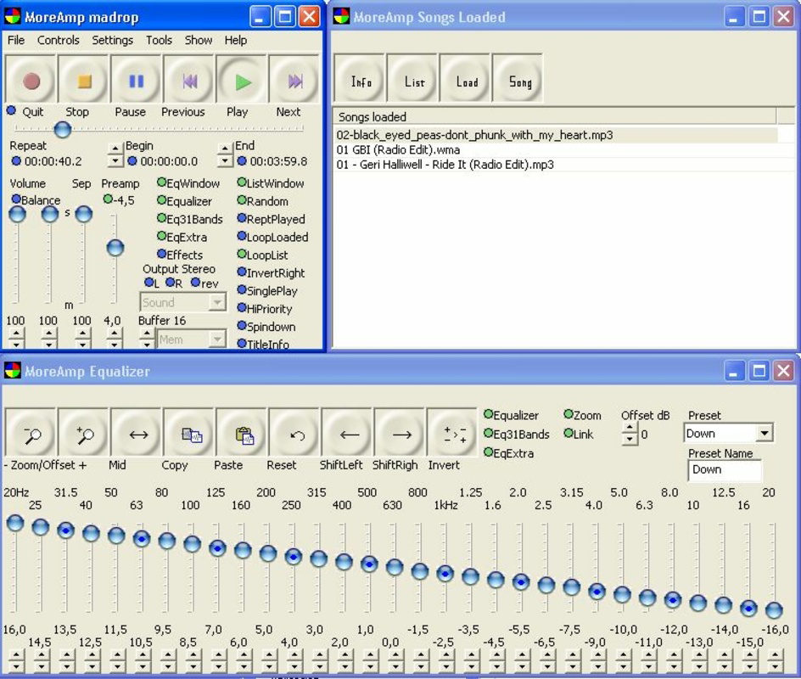
Task: Click the Zoom/Offset plus magnifier
Action: (84, 434)
